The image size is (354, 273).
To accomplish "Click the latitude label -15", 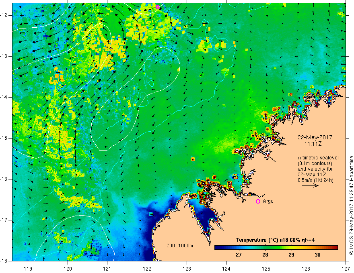I will (4, 138).
